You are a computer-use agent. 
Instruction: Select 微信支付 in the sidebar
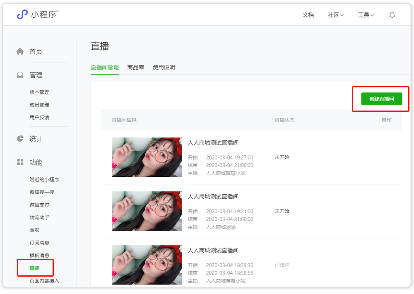pyautogui.click(x=39, y=205)
